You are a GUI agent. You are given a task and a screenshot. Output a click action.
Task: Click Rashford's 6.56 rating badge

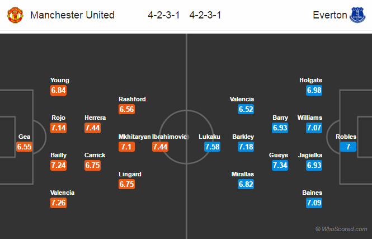click(x=126, y=109)
